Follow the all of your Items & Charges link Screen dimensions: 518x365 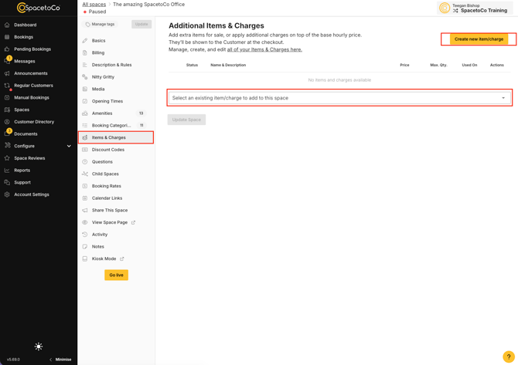264,49
